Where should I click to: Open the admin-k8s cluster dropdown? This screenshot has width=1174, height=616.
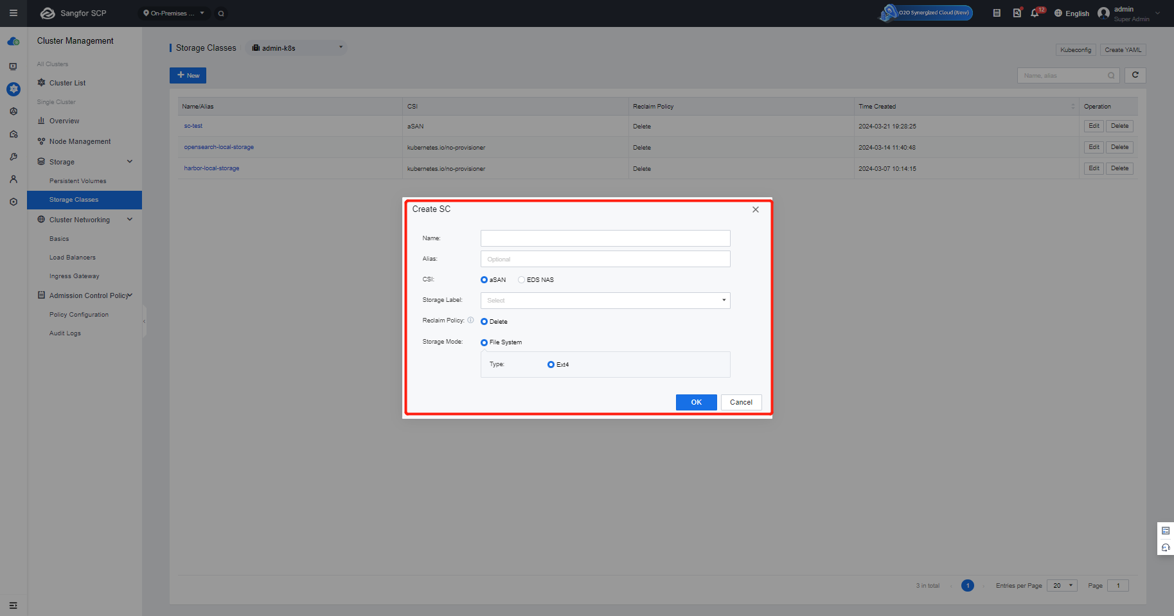pyautogui.click(x=297, y=48)
